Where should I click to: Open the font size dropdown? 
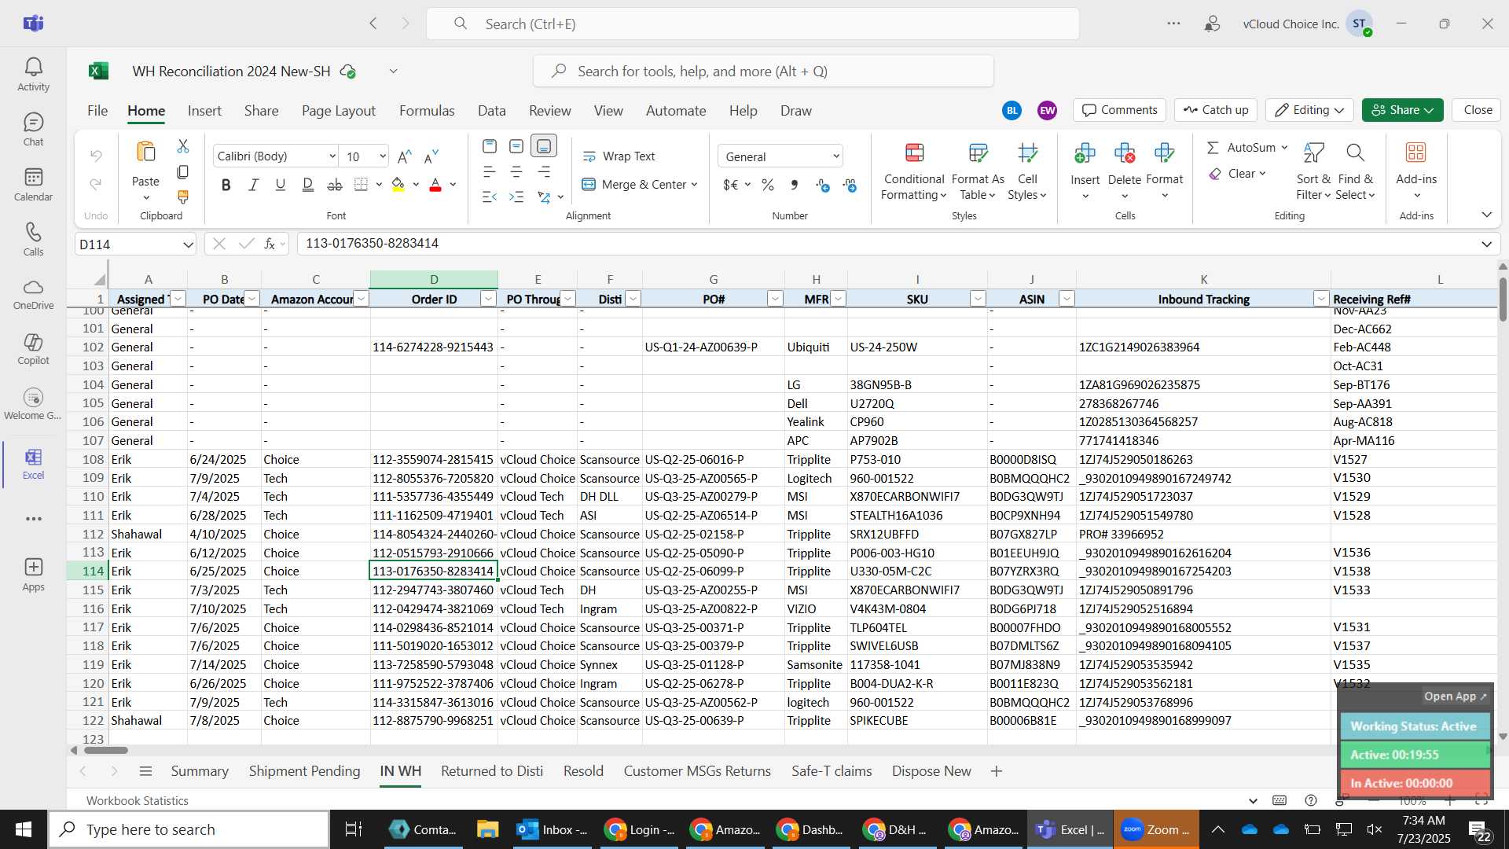(x=383, y=156)
